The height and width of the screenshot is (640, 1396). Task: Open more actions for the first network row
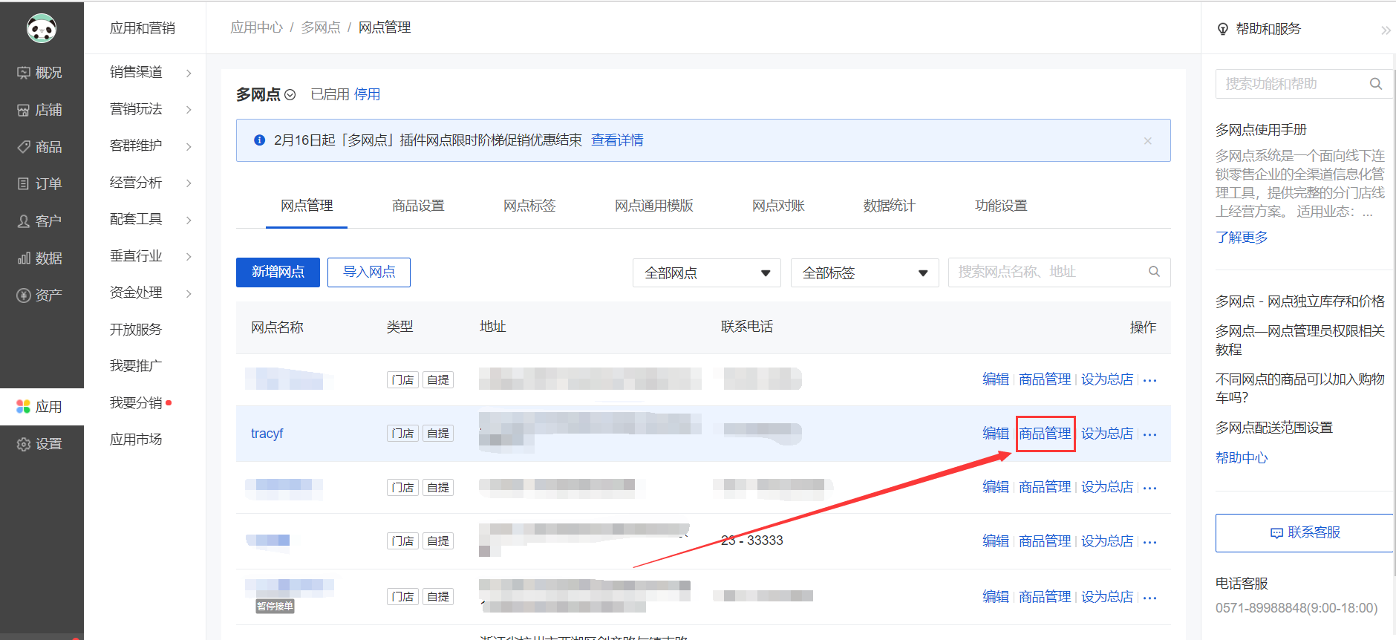(x=1150, y=380)
